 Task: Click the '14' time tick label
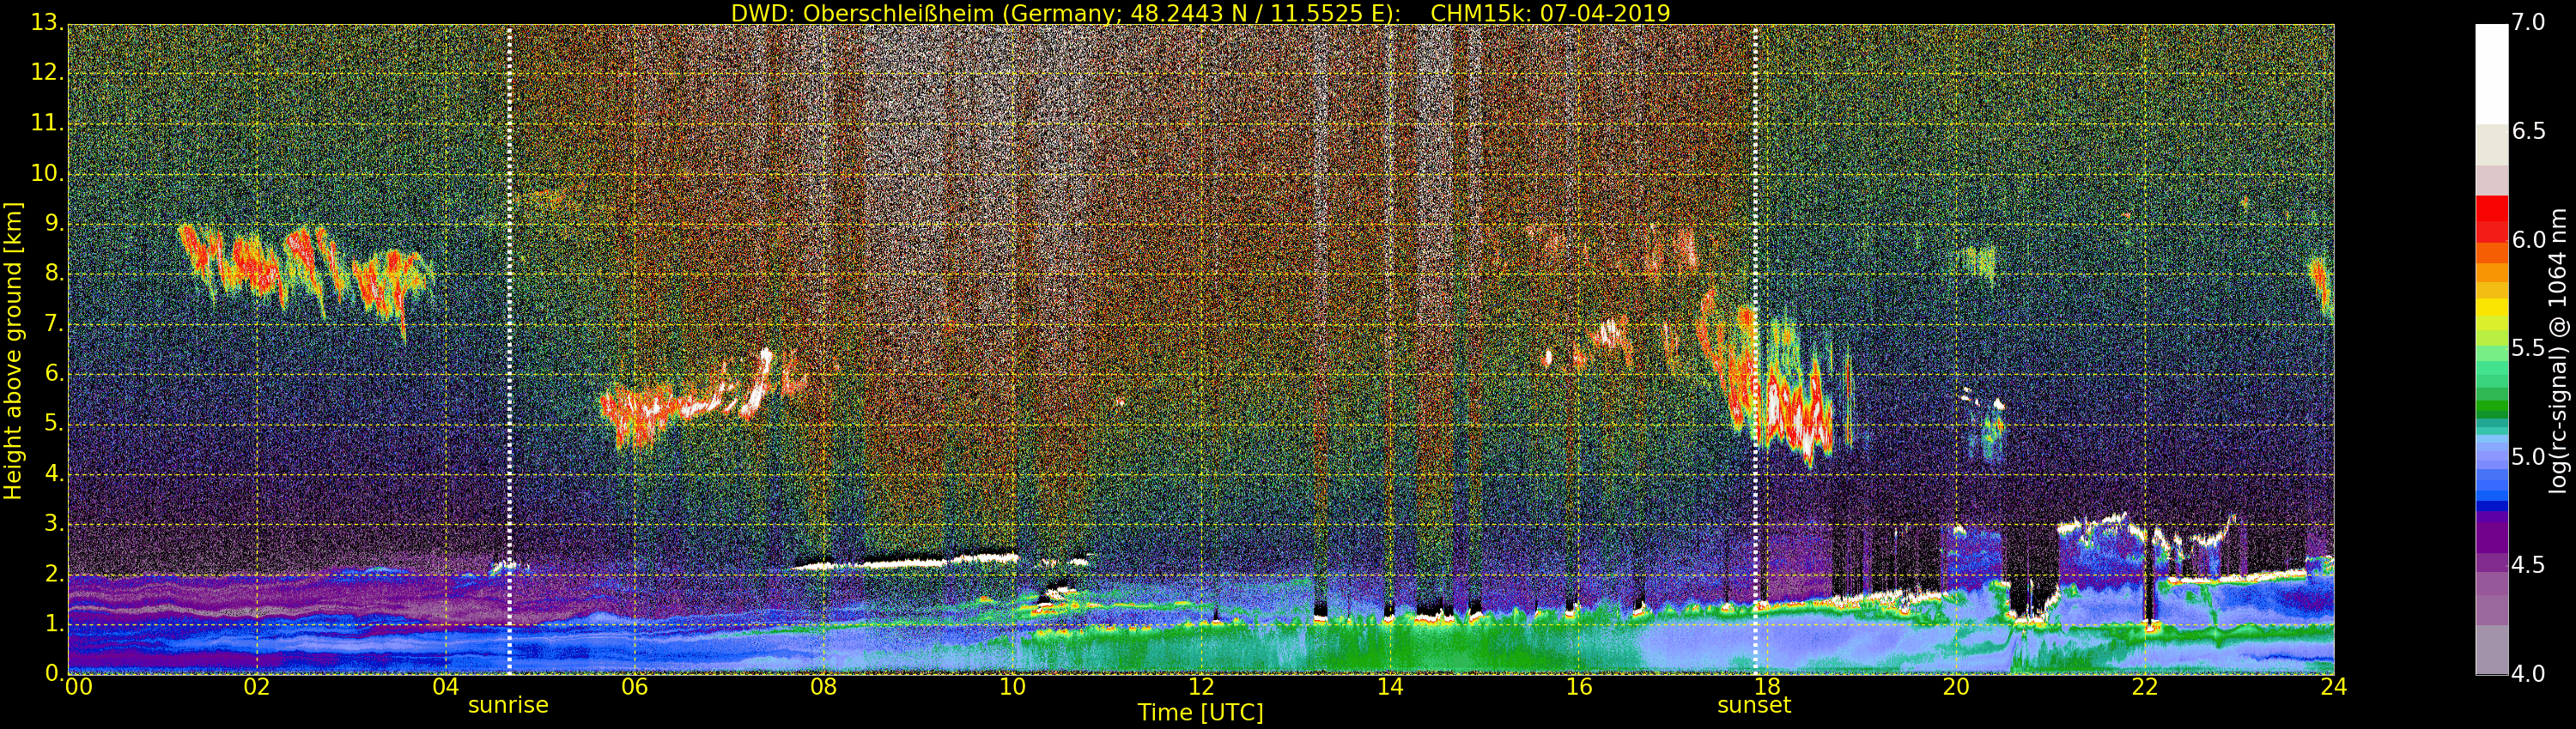click(x=1390, y=687)
